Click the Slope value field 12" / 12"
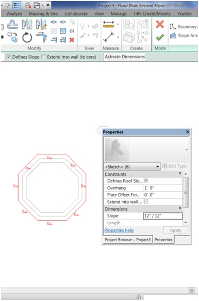 coord(163,216)
